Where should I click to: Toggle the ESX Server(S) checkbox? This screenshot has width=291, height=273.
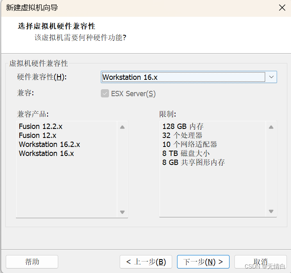pos(105,93)
